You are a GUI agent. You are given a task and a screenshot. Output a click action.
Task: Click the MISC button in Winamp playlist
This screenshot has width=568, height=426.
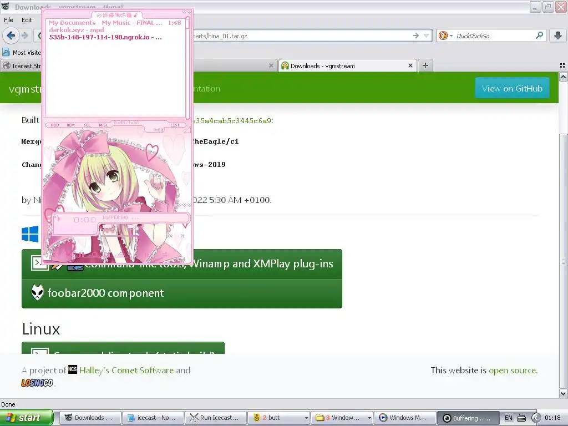(103, 125)
